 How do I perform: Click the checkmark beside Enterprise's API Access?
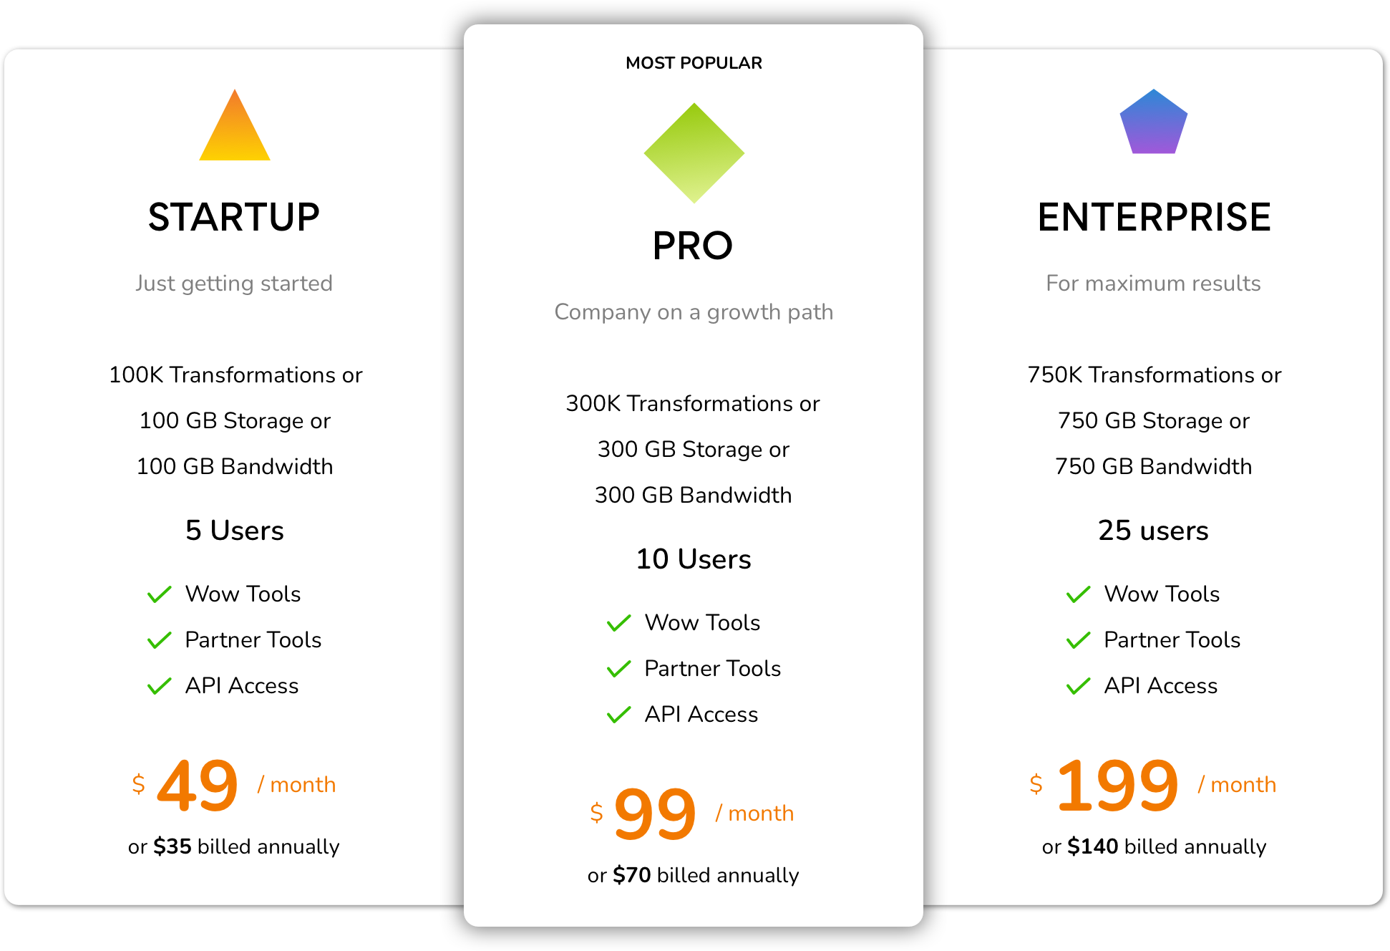coord(1078,686)
